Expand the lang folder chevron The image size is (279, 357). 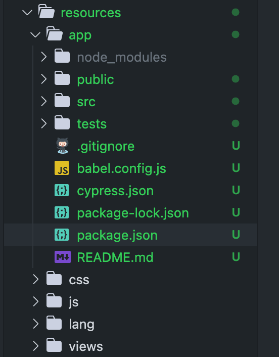pos(36,324)
